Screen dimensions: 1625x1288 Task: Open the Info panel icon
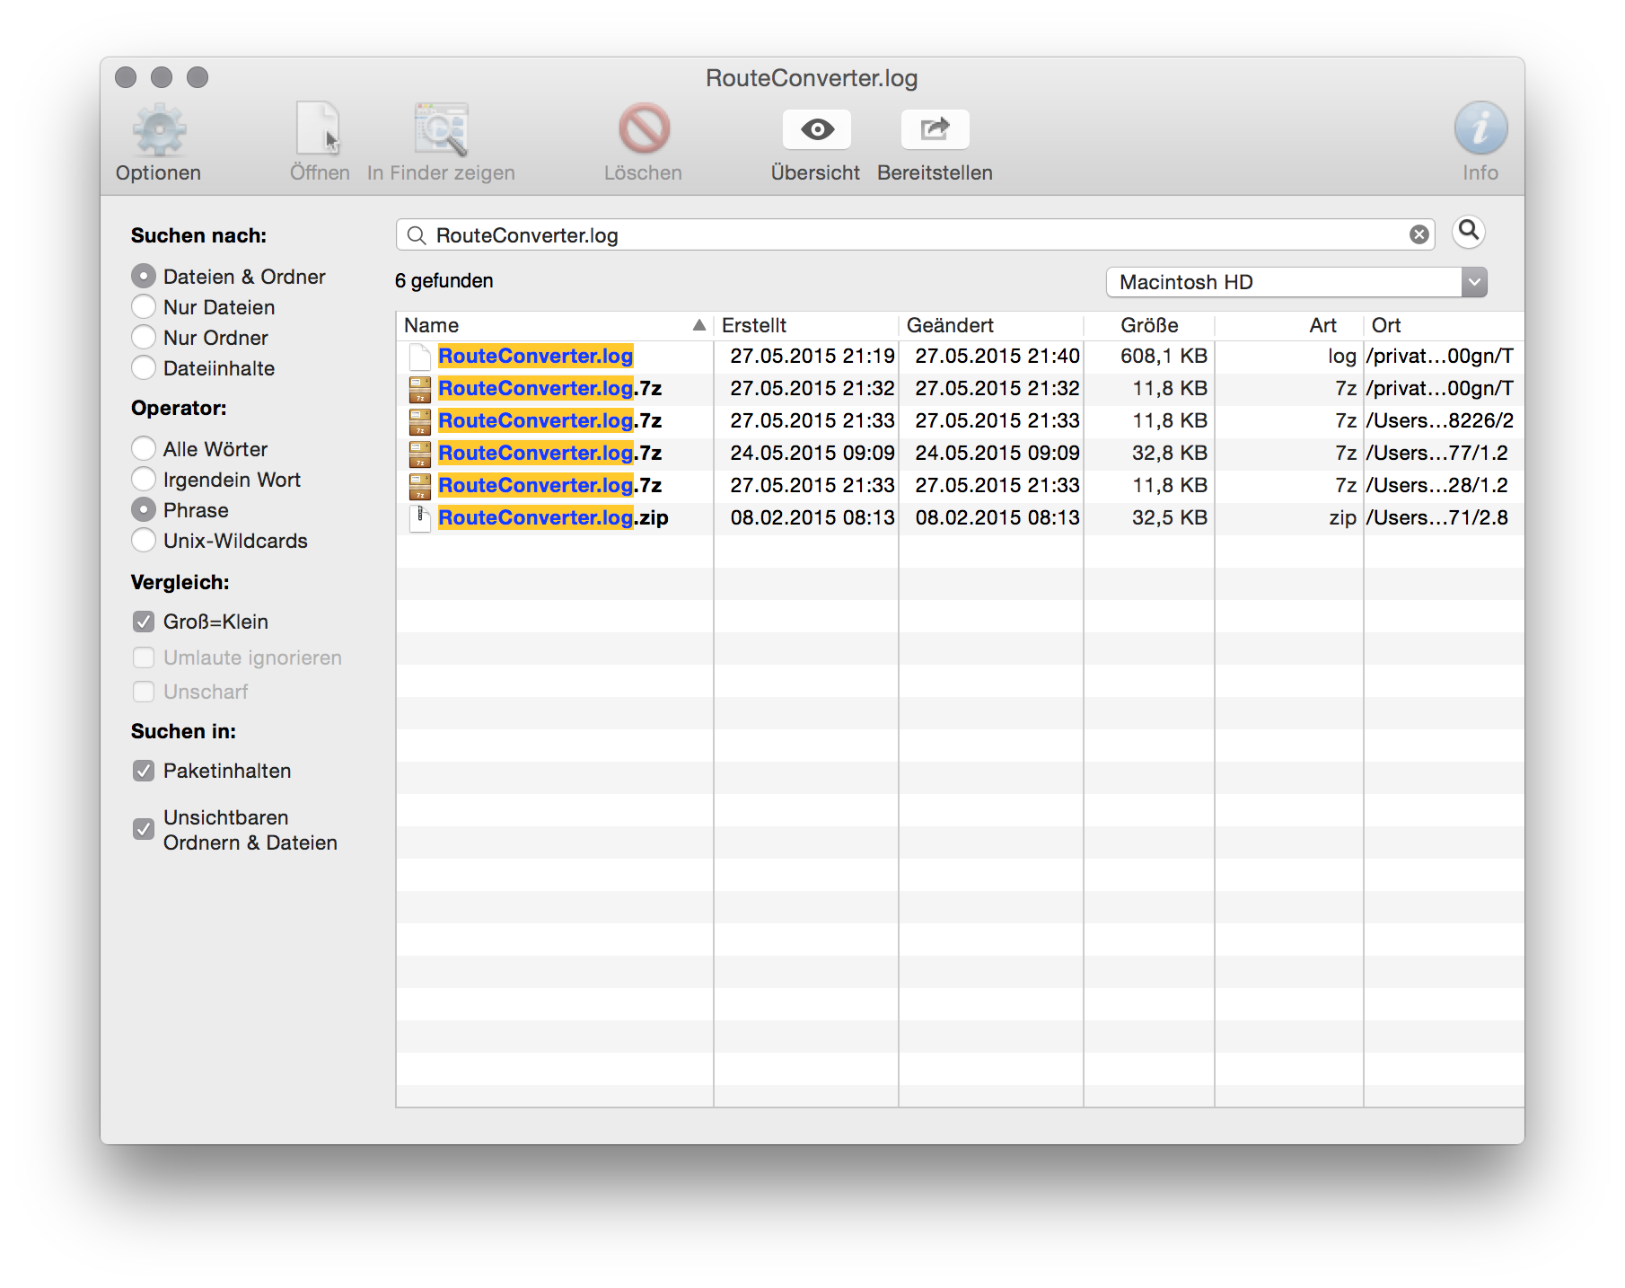tap(1480, 128)
